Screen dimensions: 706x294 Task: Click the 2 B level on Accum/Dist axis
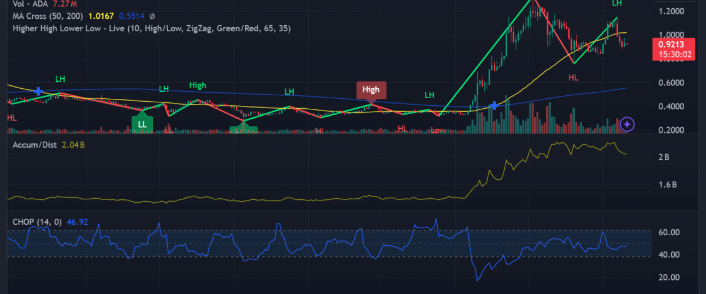click(664, 158)
